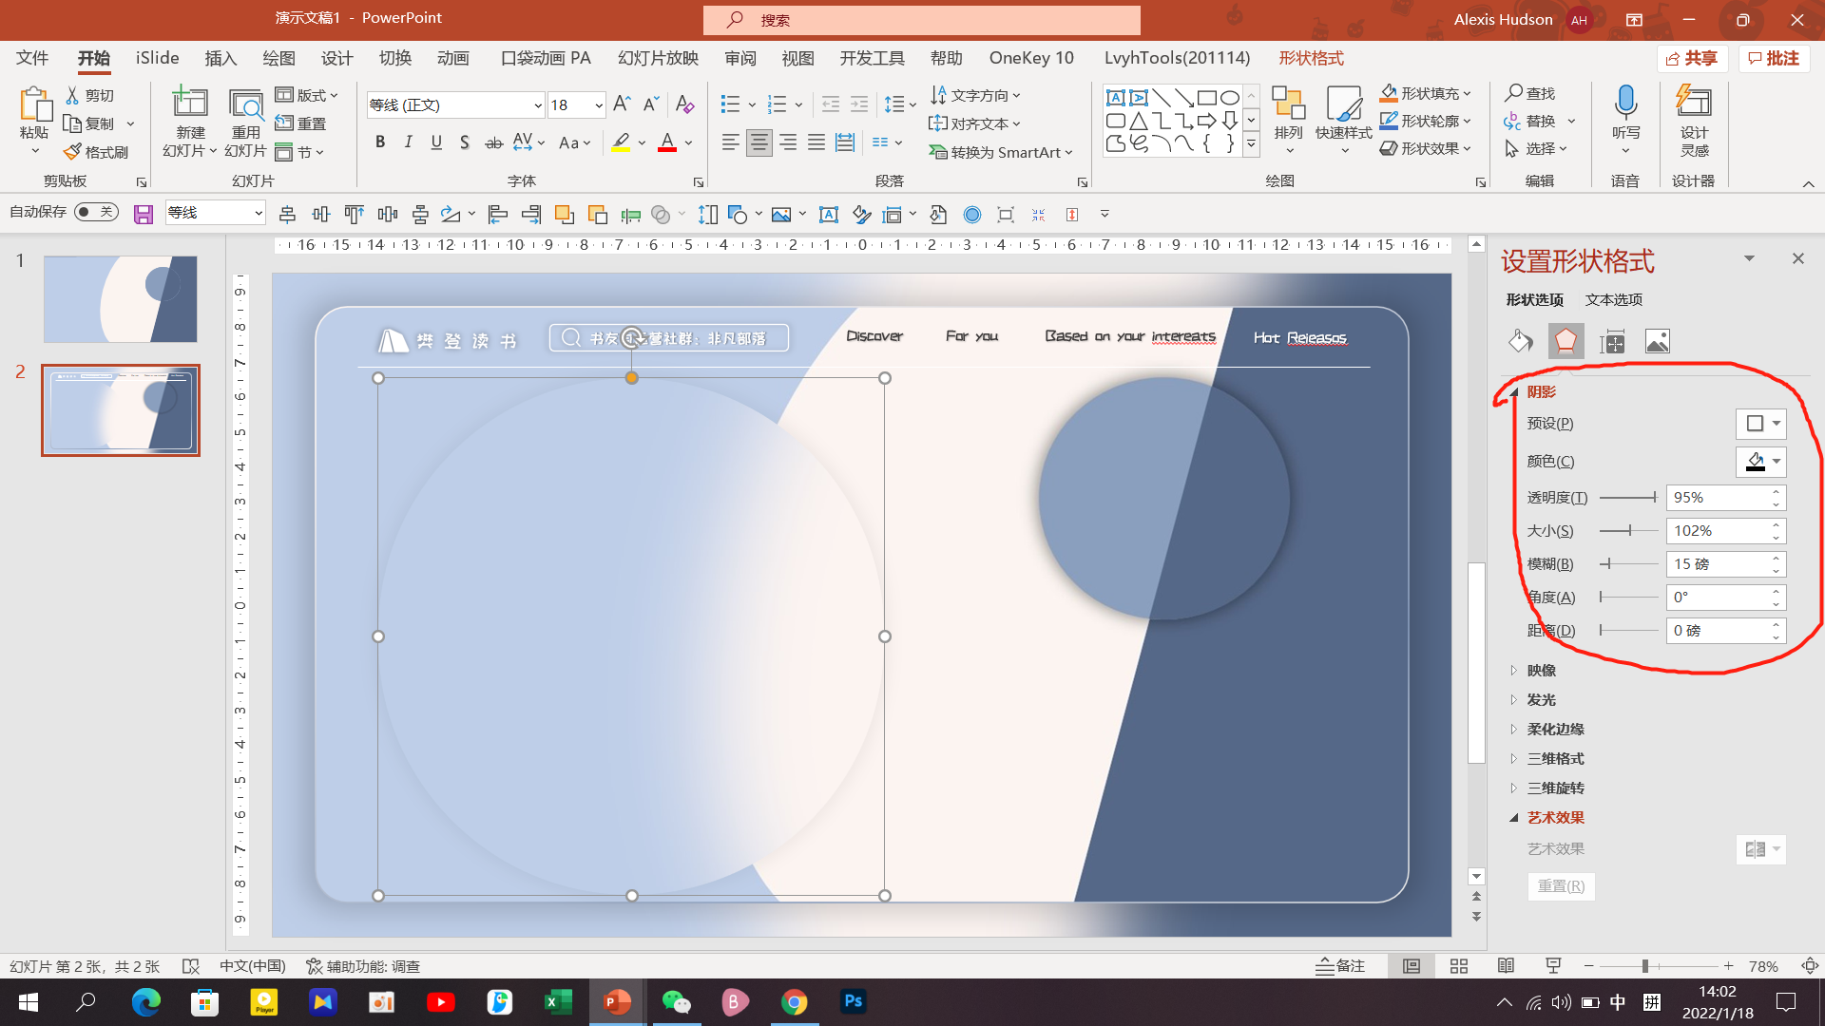Open the shadow Color picker swatch
Viewport: 1825px width, 1026px height.
click(1761, 462)
